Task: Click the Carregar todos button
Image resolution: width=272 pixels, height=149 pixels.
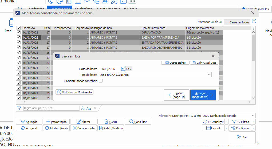Action: [x=237, y=22]
